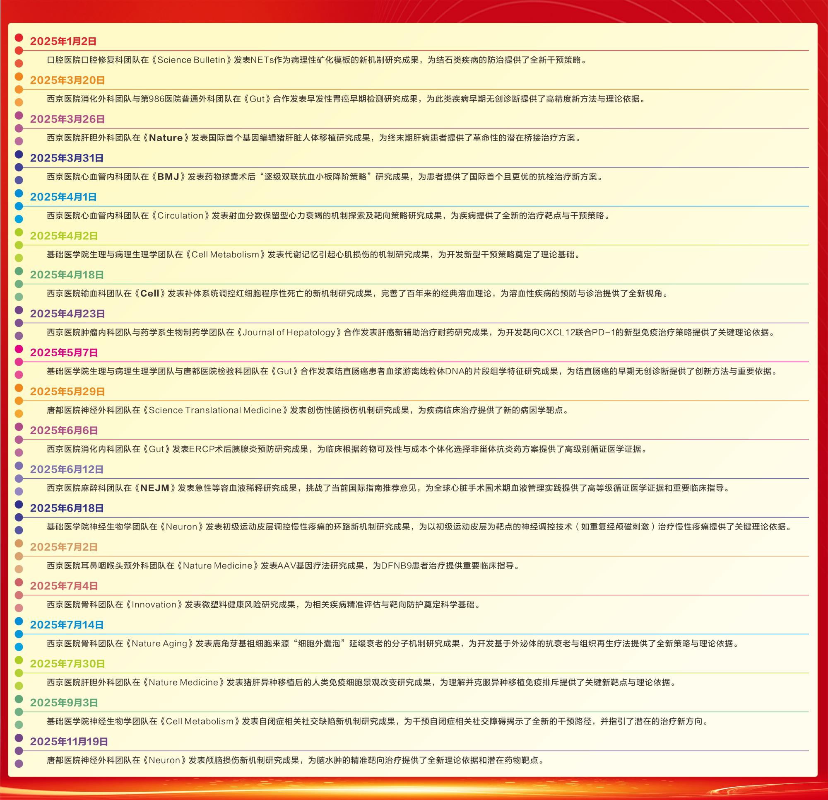Click the orange dot beside 2025年3月20日
The width and height of the screenshot is (828, 800).
pos(19,77)
